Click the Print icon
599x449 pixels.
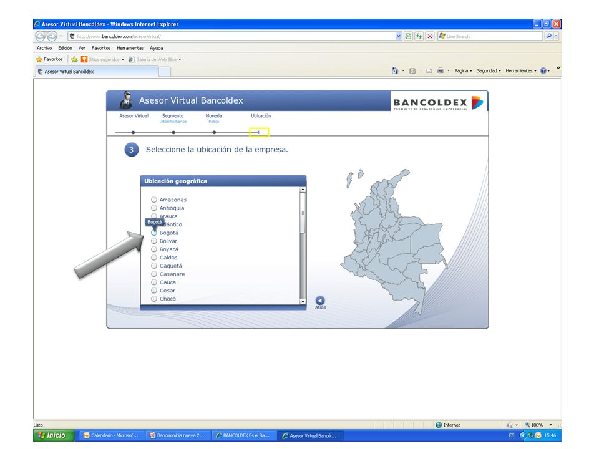(x=441, y=70)
